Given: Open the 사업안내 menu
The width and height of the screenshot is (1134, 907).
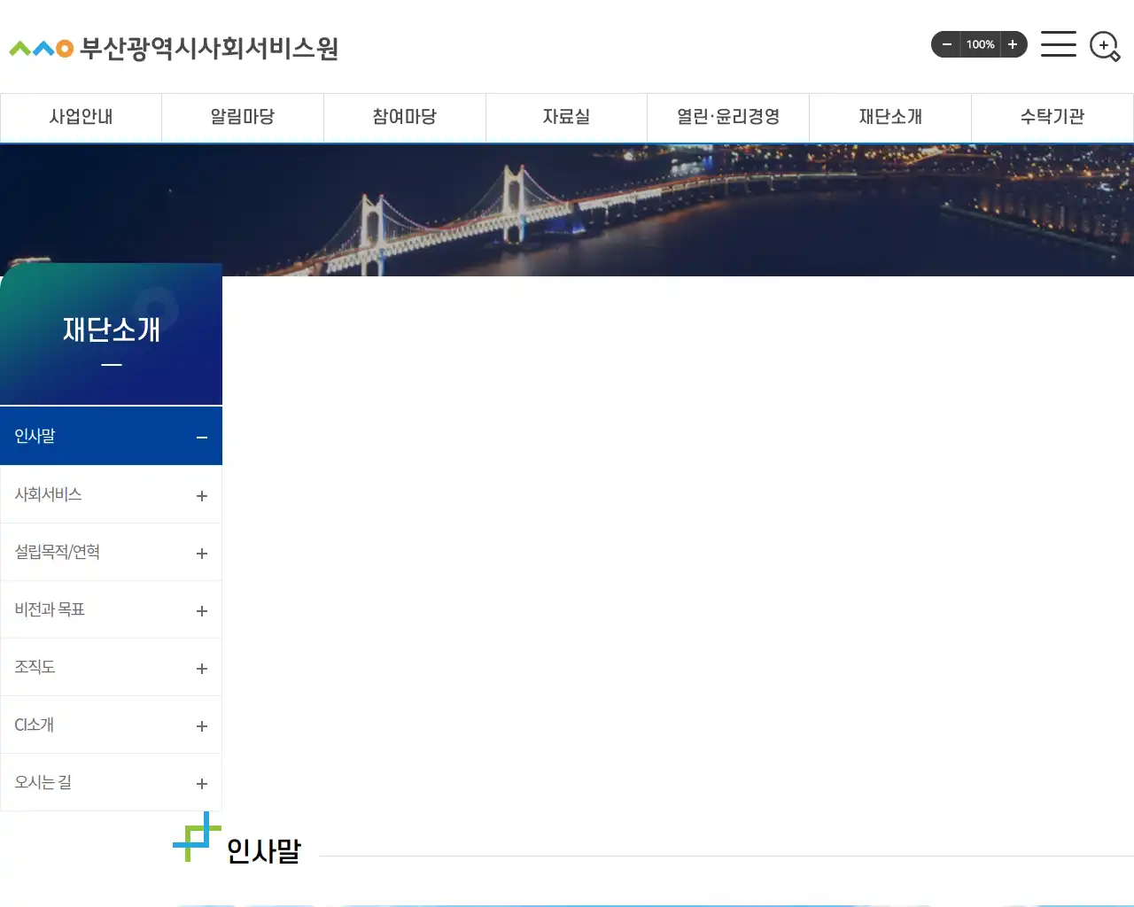Looking at the screenshot, I should click(81, 116).
